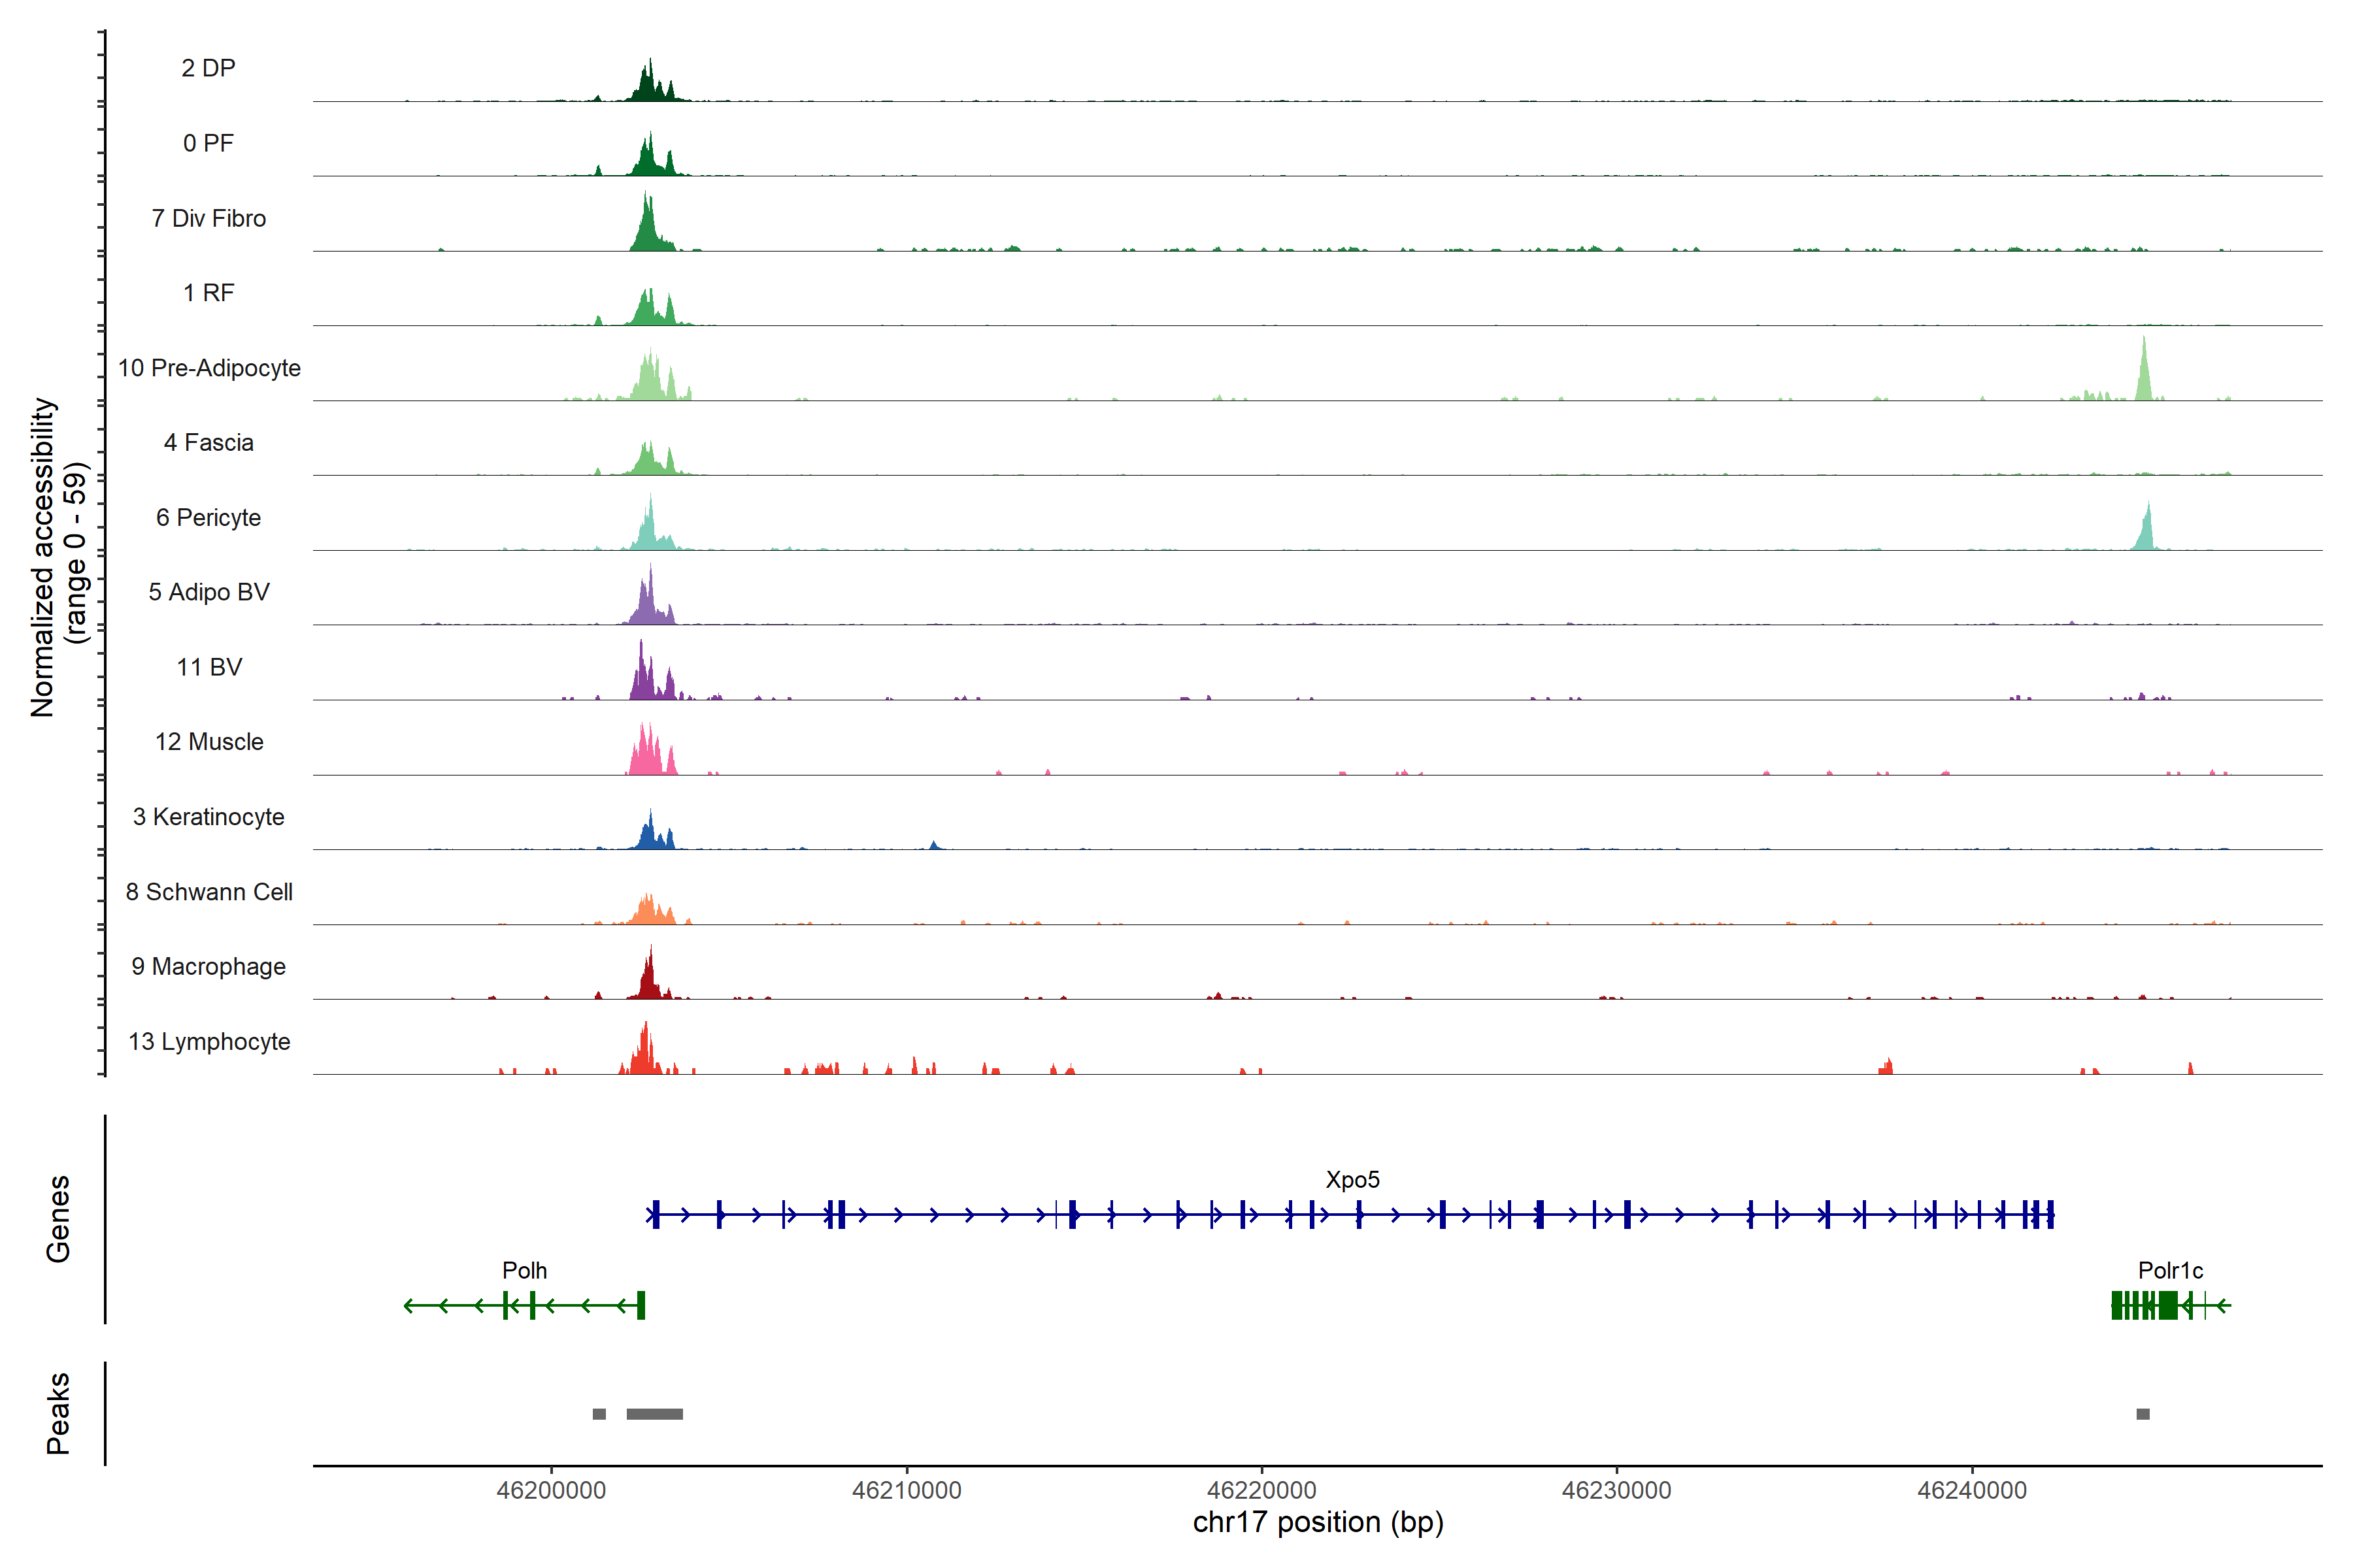Select the rightmost gray peak near Polr1c
The width and height of the screenshot is (2353, 1568).
[x=2143, y=1414]
